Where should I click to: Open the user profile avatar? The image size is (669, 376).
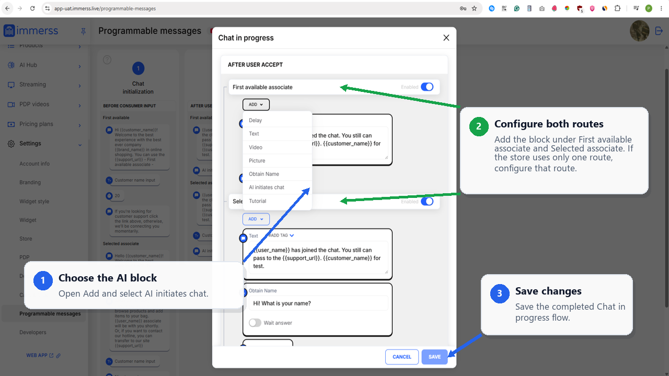click(639, 31)
